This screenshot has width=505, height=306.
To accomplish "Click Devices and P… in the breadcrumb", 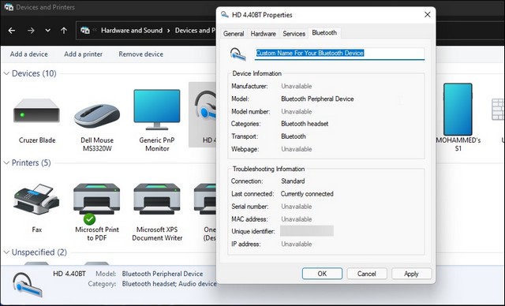I will (195, 31).
